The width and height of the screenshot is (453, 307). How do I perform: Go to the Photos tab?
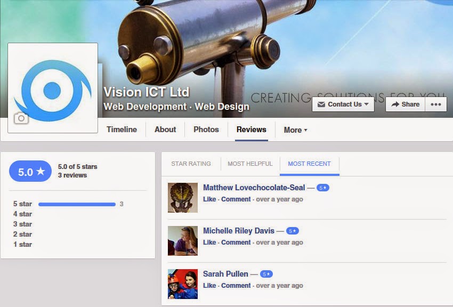pyautogui.click(x=206, y=130)
